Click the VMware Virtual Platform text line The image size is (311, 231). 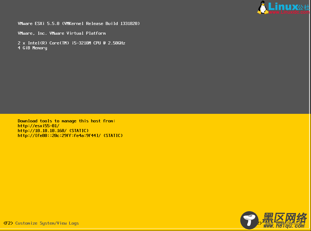click(x=62, y=33)
